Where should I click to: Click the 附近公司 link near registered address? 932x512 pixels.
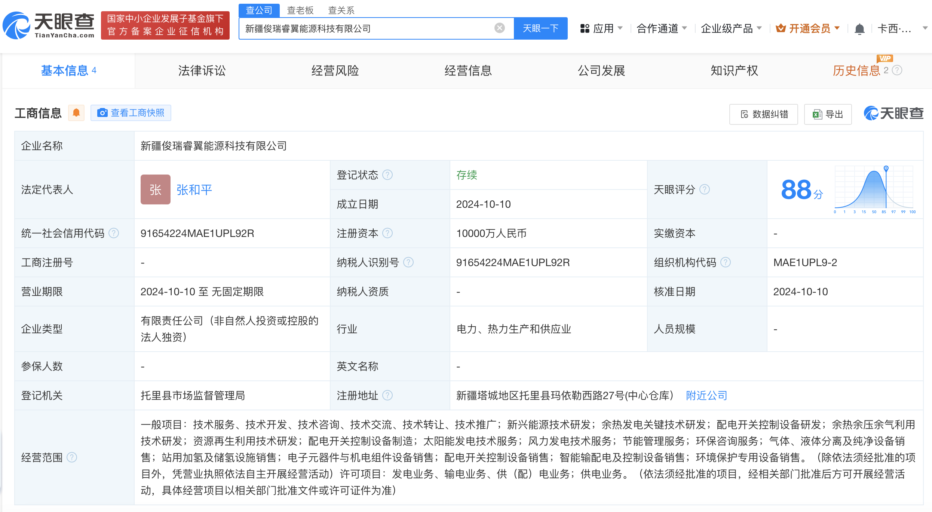(706, 395)
